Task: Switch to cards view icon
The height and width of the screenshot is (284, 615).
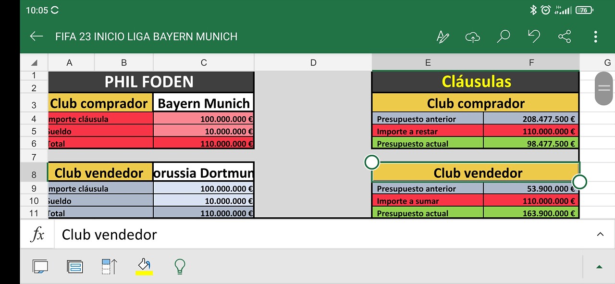Action: 75,266
